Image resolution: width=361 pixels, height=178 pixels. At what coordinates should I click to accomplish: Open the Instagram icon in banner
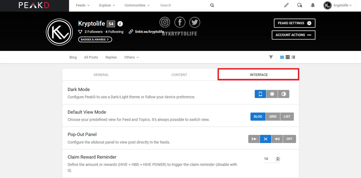point(165,22)
